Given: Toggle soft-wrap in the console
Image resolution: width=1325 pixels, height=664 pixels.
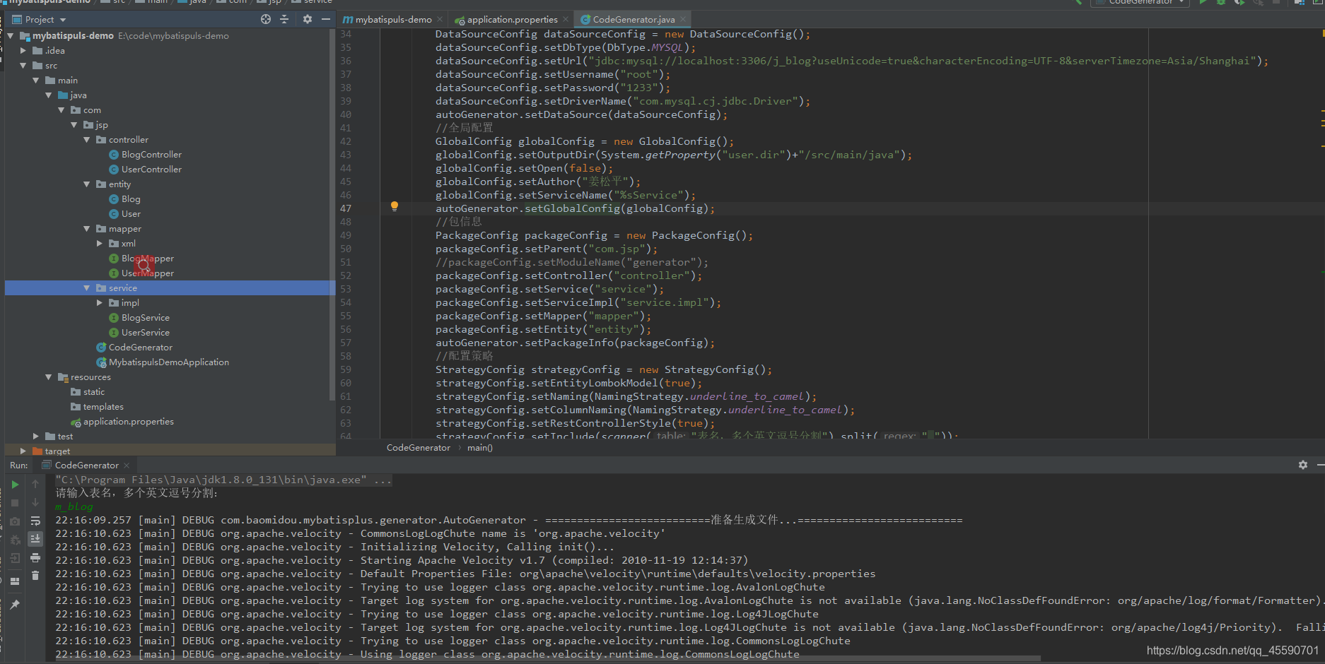Looking at the screenshot, I should tap(35, 521).
